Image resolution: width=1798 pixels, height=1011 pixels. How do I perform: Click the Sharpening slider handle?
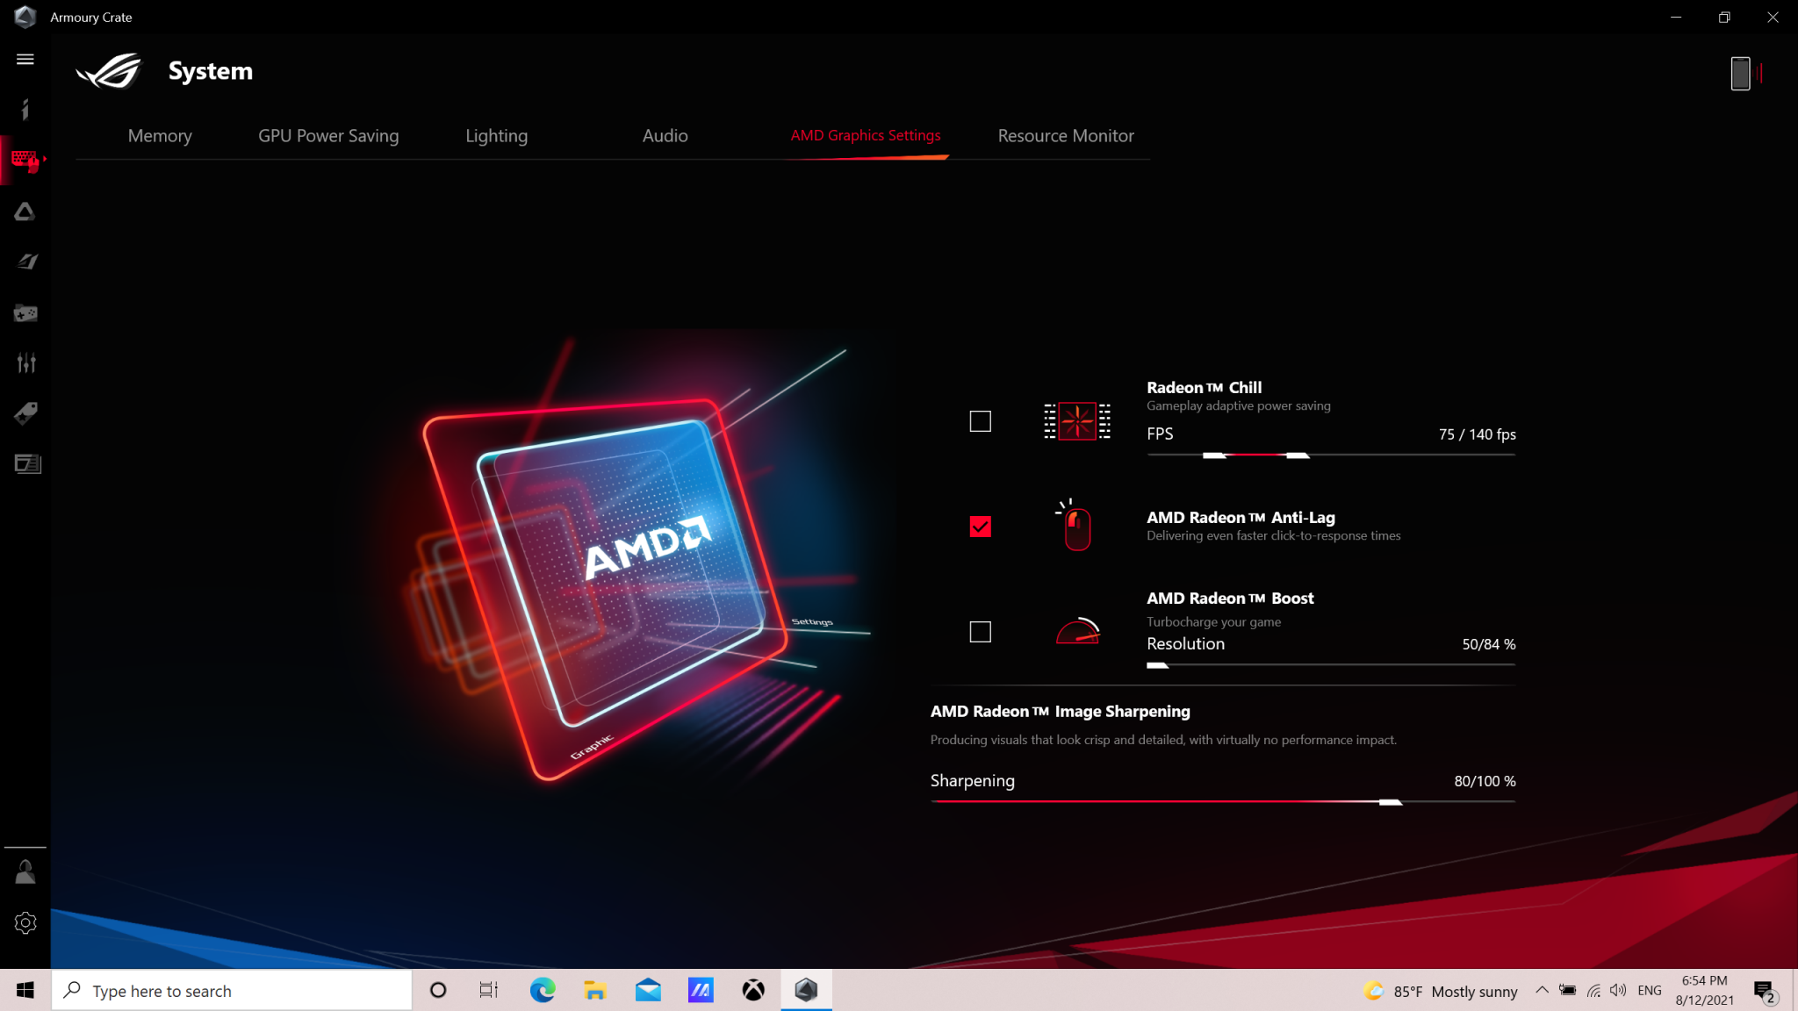click(1391, 802)
